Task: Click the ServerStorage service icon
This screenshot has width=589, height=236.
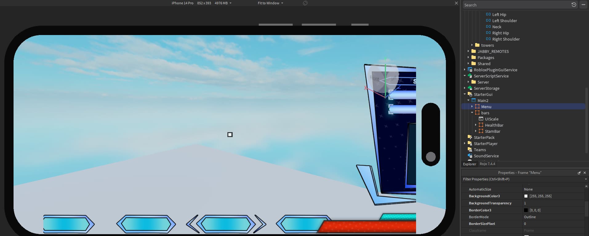Action: 470,88
